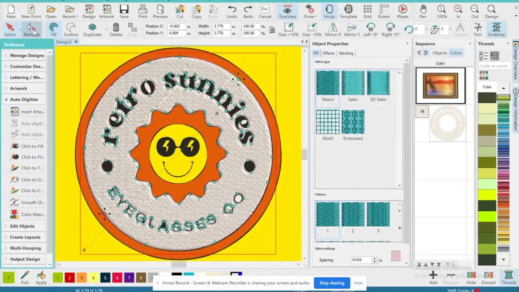The image size is (519, 292).
Task: Switch to the Stitching tab
Action: click(x=346, y=53)
